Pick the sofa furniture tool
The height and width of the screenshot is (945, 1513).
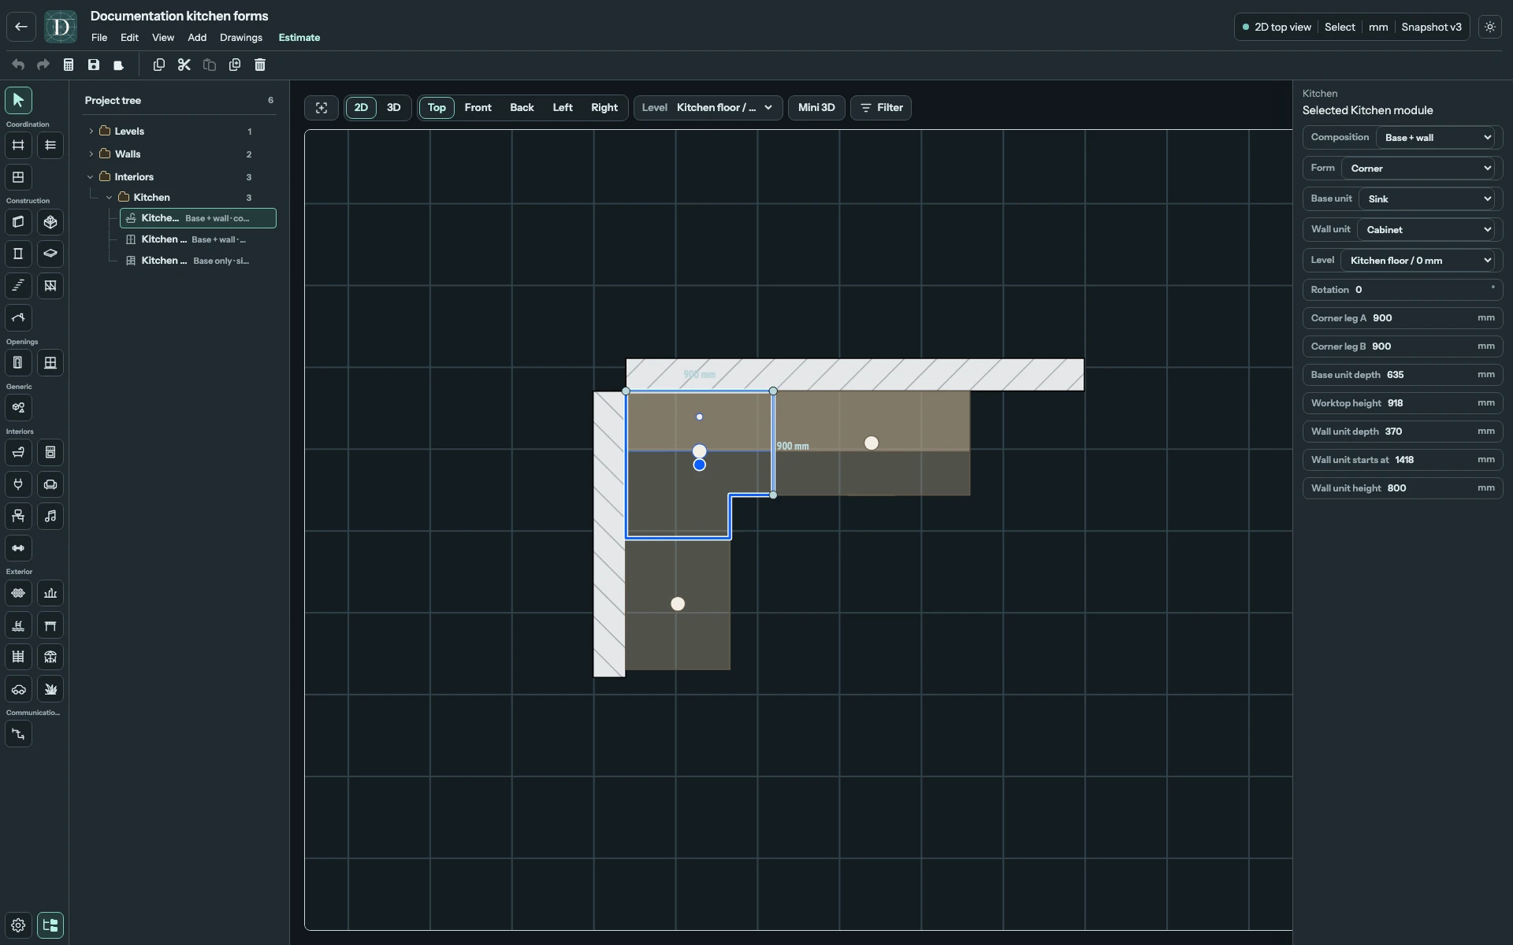pyautogui.click(x=50, y=484)
